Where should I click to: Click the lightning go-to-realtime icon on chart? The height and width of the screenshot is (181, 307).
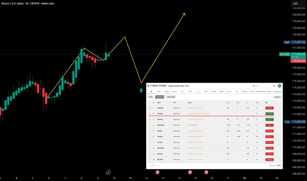coord(108,172)
